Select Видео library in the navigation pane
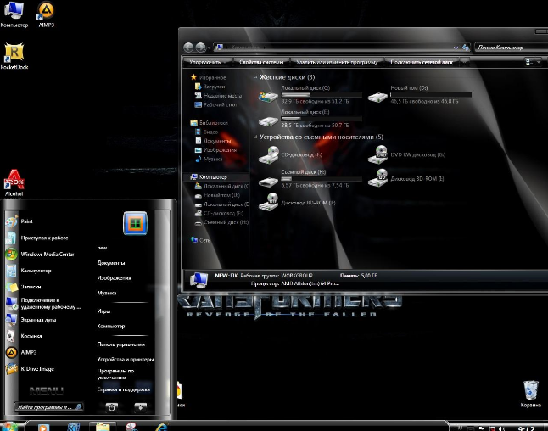 [x=206, y=132]
